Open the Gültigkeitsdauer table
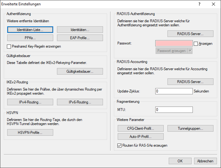The width and height of the screenshot is (221, 168). 80,71
